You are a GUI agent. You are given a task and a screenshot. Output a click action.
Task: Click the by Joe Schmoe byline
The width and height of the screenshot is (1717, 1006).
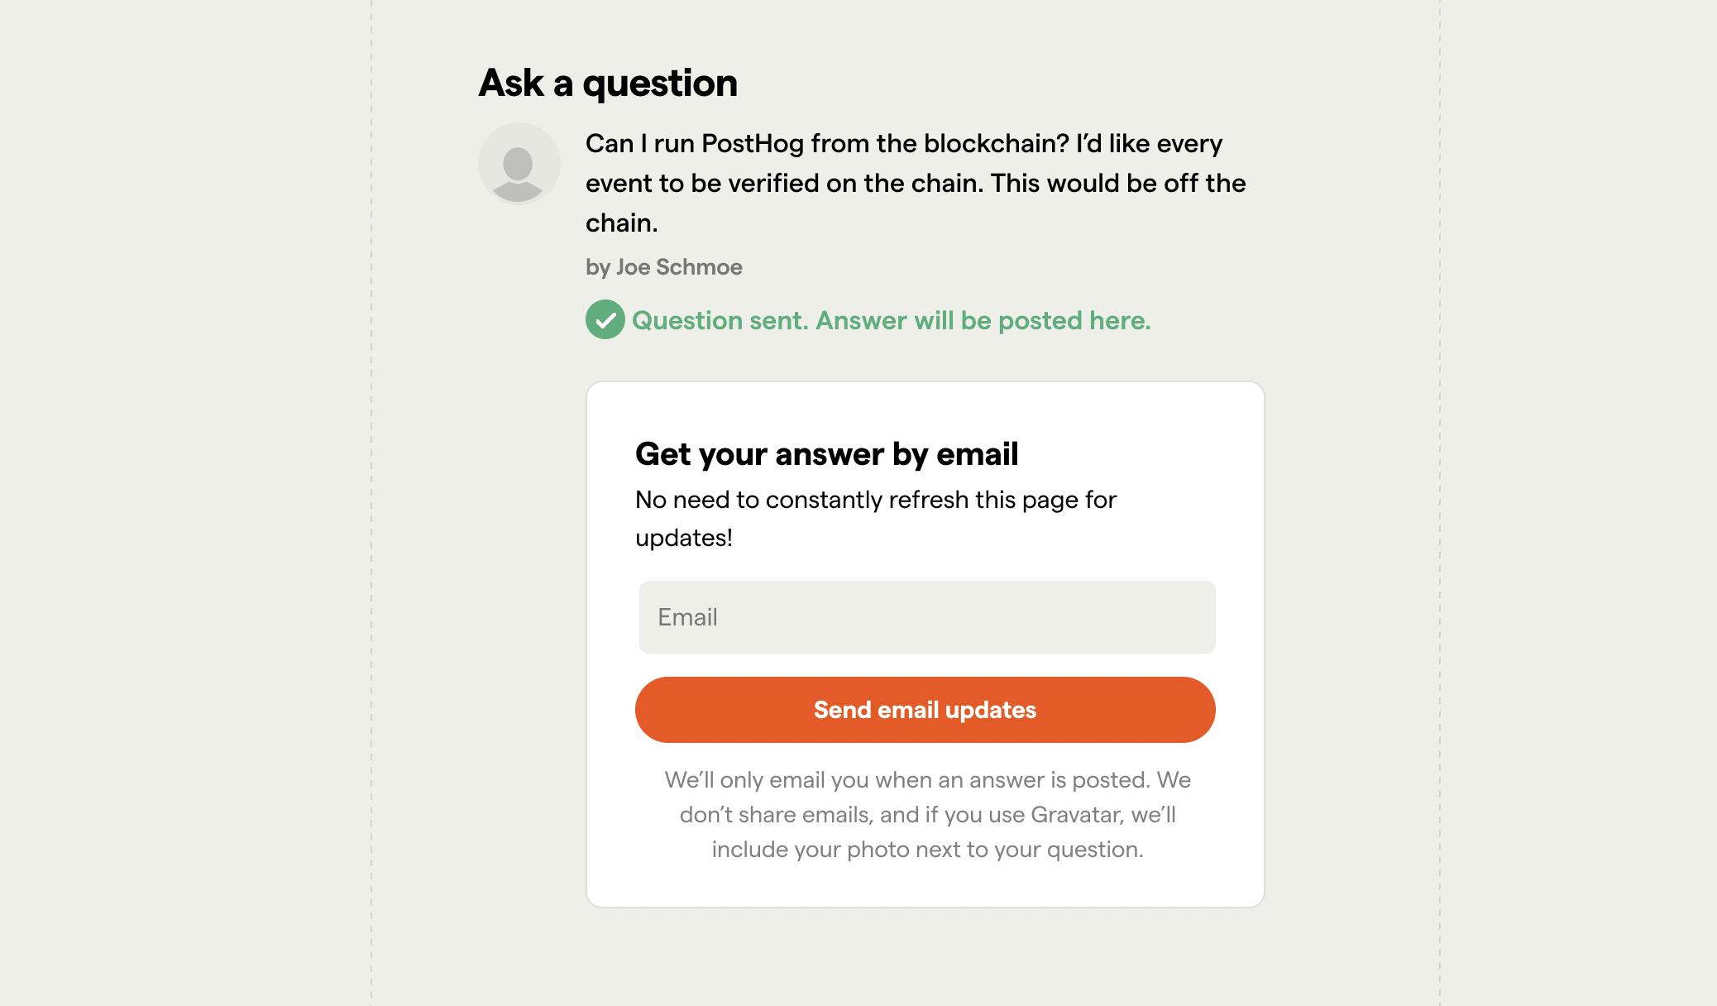point(662,266)
